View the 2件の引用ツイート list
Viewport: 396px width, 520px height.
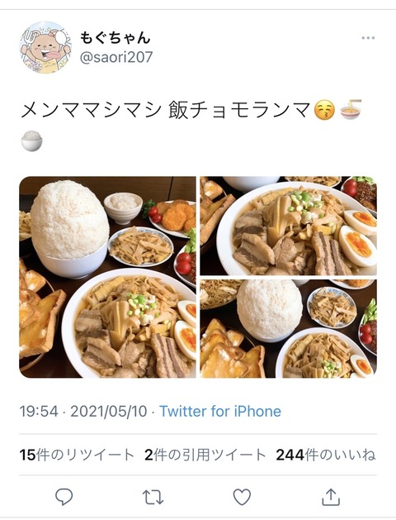point(205,455)
